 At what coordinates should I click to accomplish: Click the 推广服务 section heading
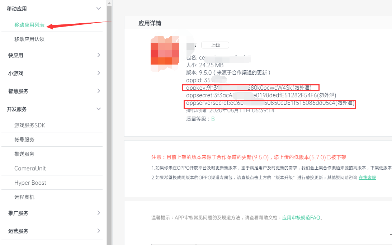point(18,213)
